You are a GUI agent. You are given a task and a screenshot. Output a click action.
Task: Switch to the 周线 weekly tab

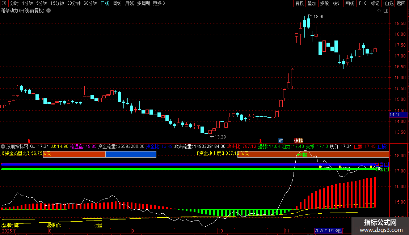pyautogui.click(x=117, y=3)
